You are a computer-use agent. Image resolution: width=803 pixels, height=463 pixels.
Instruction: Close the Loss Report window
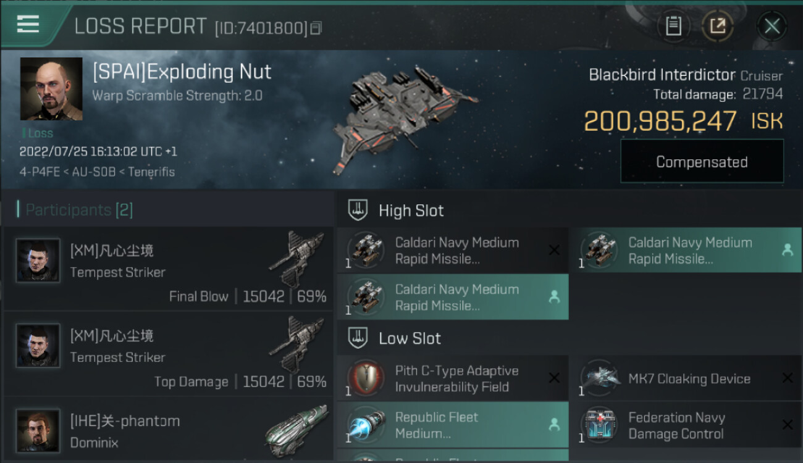[771, 26]
